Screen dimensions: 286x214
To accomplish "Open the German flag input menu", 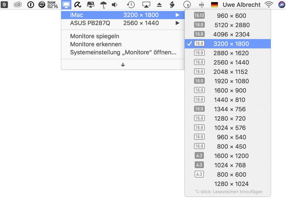I will pos(215,5).
